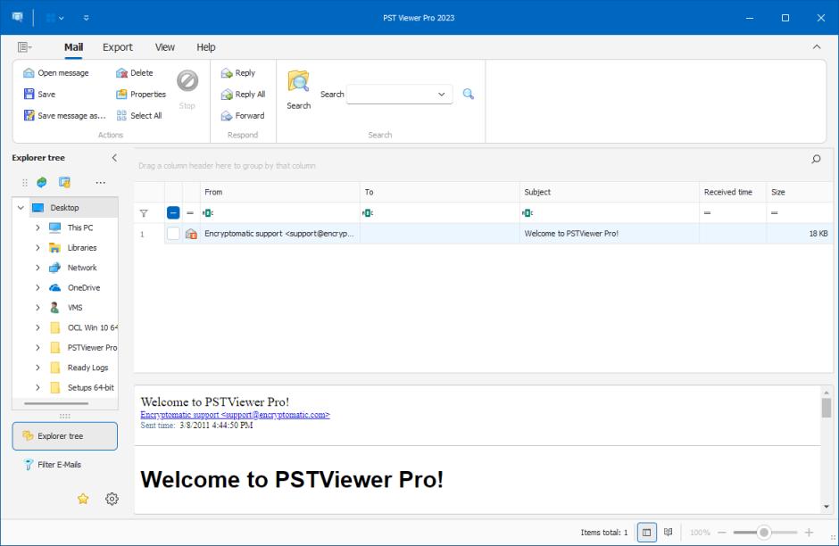
Task: Open the Search combo box dropdown arrow
Action: (442, 94)
